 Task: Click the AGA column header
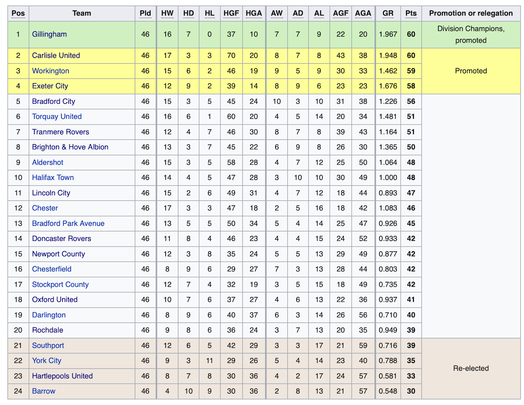coord(363,13)
